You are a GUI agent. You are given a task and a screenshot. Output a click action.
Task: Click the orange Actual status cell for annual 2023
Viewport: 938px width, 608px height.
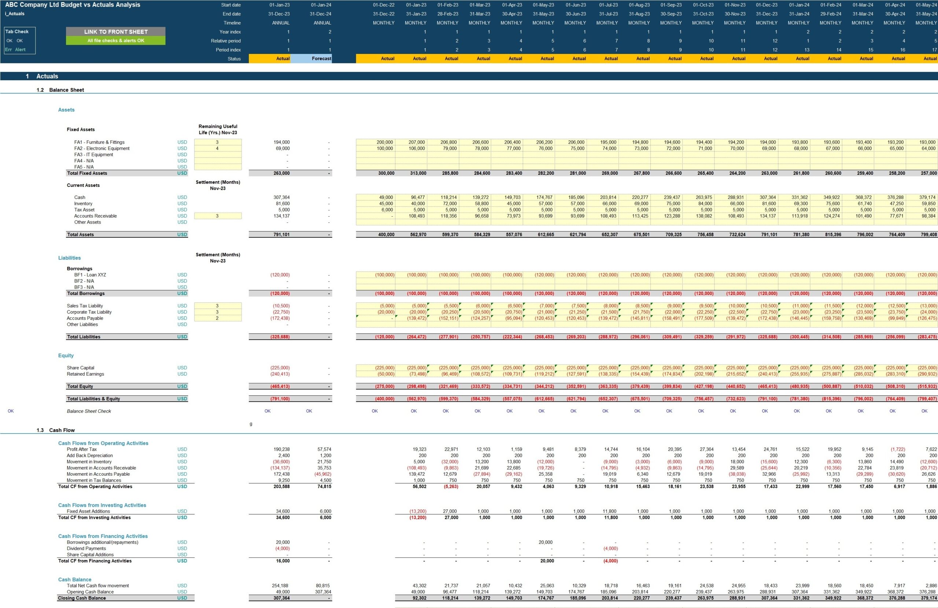point(270,59)
